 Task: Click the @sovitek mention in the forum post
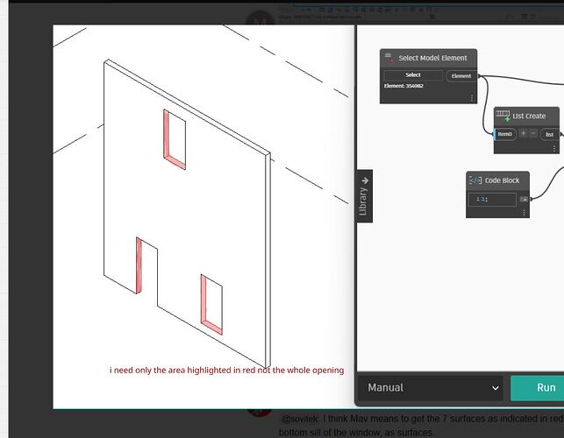[299, 419]
